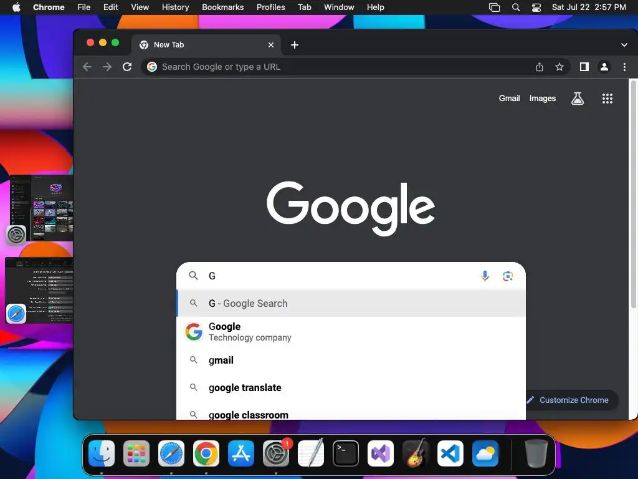Expand the tab search chevron
The height and width of the screenshot is (479, 638).
[624, 45]
